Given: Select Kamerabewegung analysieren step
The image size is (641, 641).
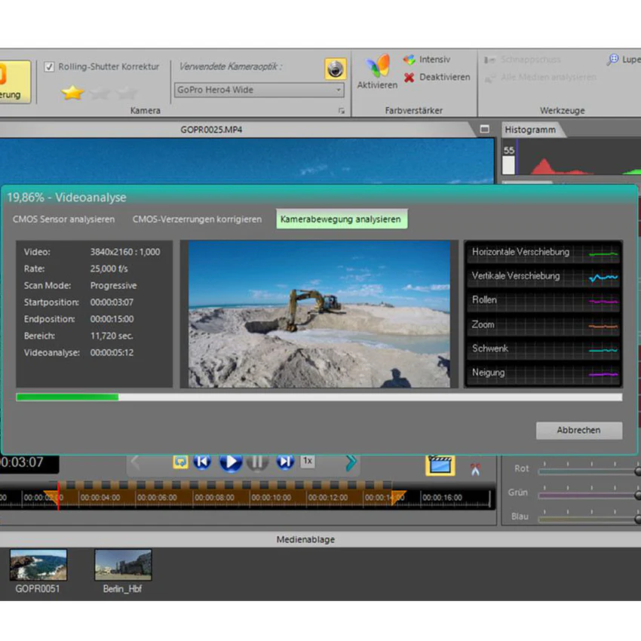Looking at the screenshot, I should tap(342, 219).
